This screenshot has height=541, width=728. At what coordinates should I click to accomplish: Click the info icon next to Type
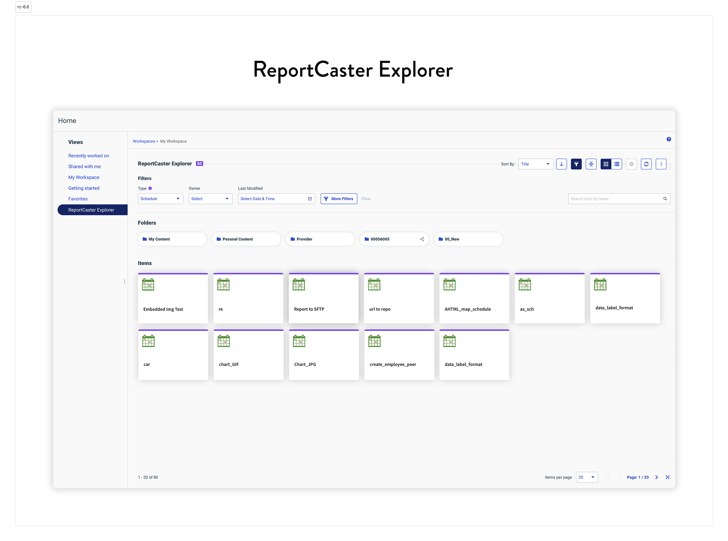150,188
